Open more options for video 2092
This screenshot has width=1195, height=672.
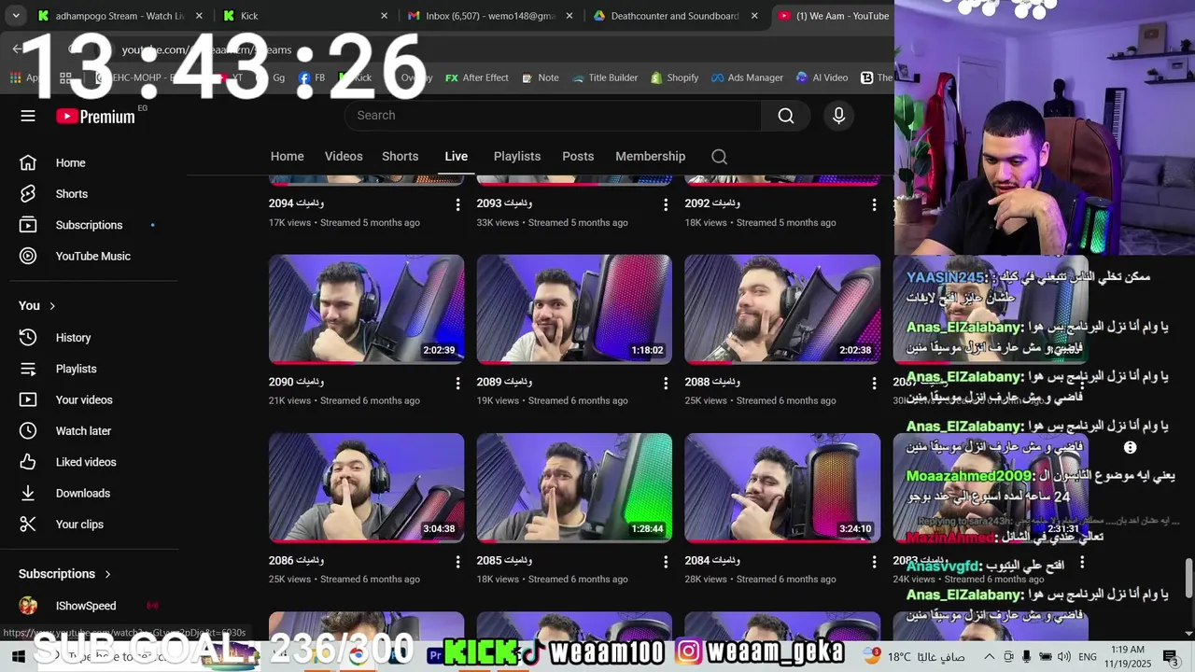click(x=874, y=204)
